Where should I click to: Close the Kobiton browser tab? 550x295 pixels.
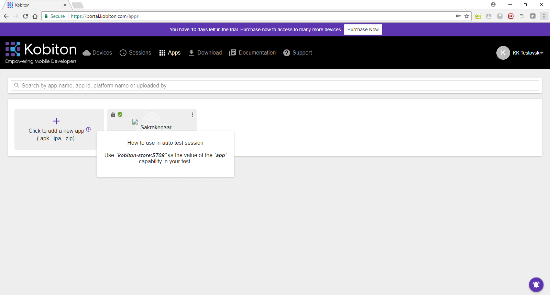(65, 5)
